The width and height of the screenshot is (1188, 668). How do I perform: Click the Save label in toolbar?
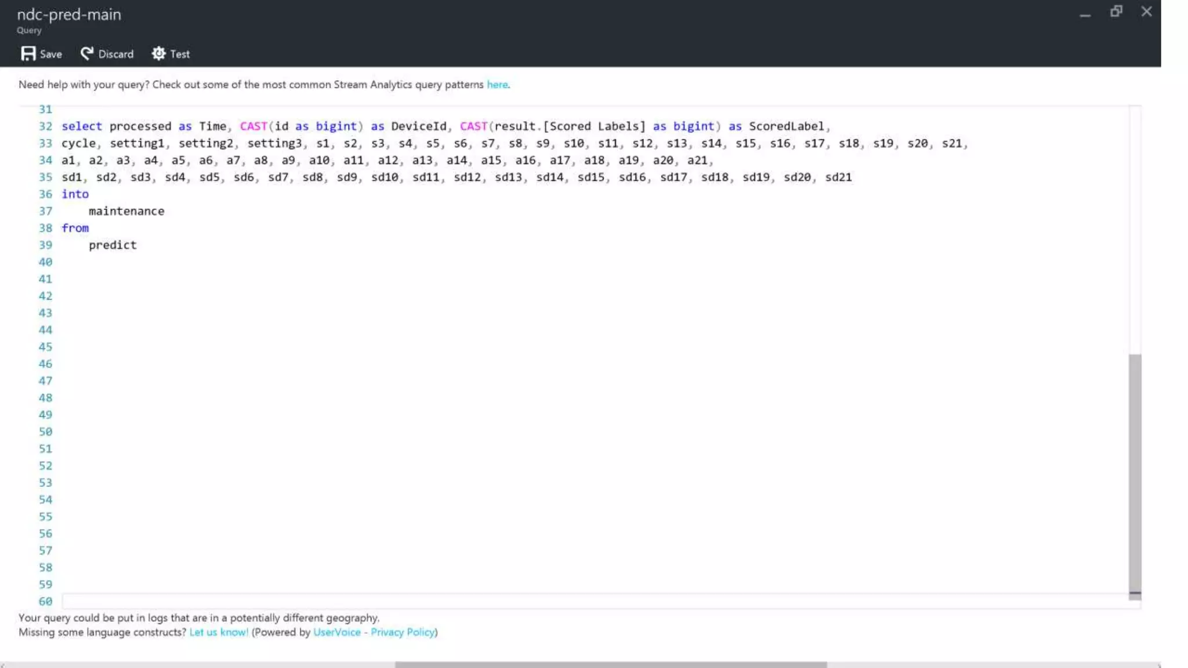(51, 55)
